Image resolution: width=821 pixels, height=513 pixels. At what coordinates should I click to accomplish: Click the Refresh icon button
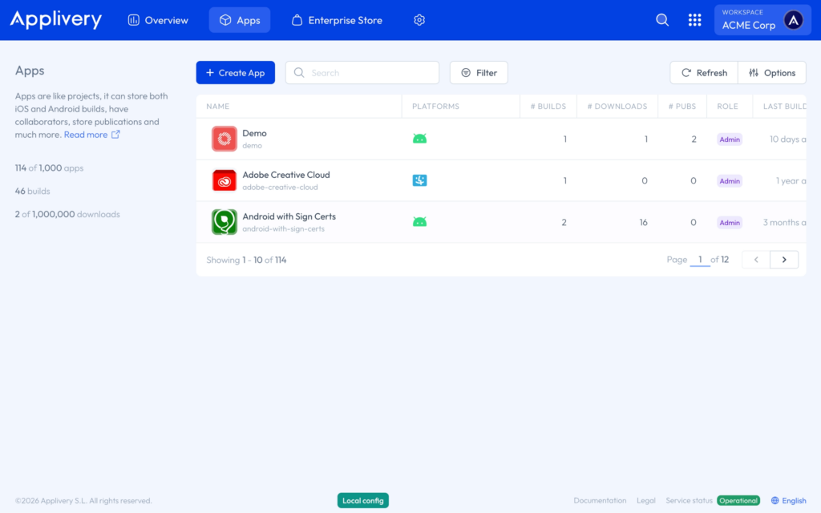click(703, 72)
